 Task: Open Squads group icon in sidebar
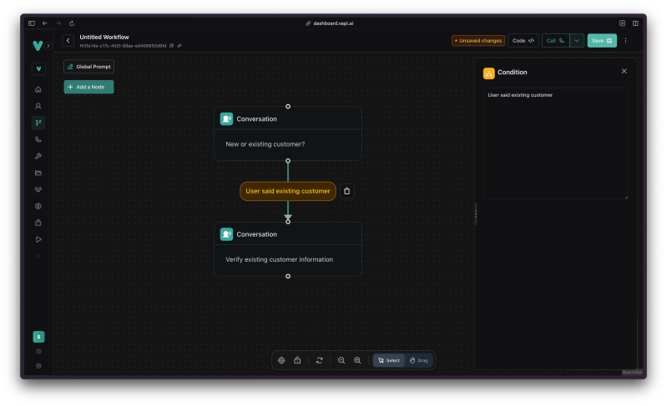click(38, 189)
